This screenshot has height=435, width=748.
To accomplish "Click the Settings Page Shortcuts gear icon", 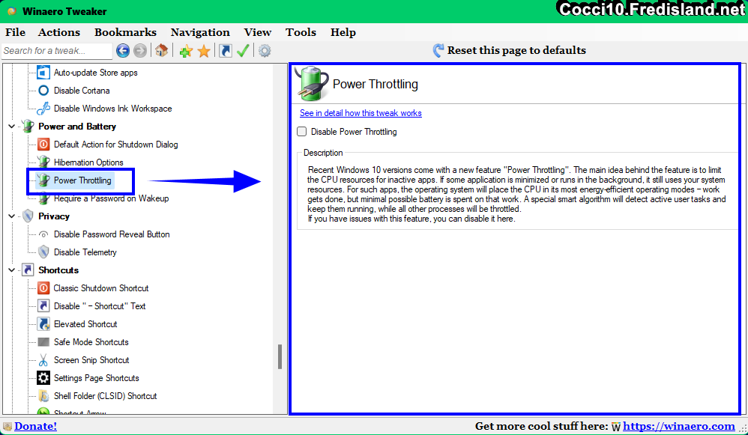I will click(43, 378).
